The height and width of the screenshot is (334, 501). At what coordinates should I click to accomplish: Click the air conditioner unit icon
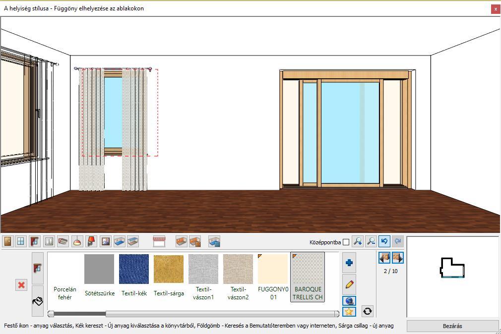tap(63, 241)
